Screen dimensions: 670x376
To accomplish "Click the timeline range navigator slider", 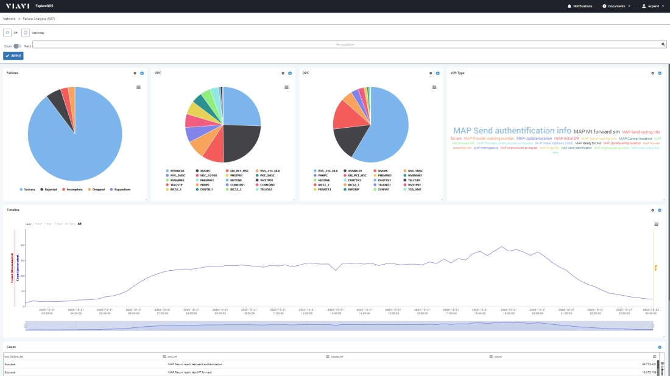I will pos(340,326).
